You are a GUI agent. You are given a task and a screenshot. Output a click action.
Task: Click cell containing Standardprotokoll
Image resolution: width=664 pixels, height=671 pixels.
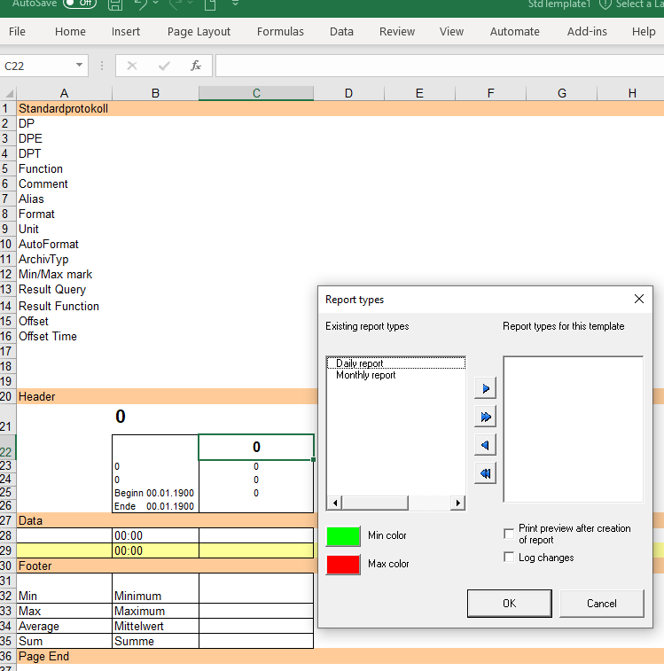coord(63,108)
